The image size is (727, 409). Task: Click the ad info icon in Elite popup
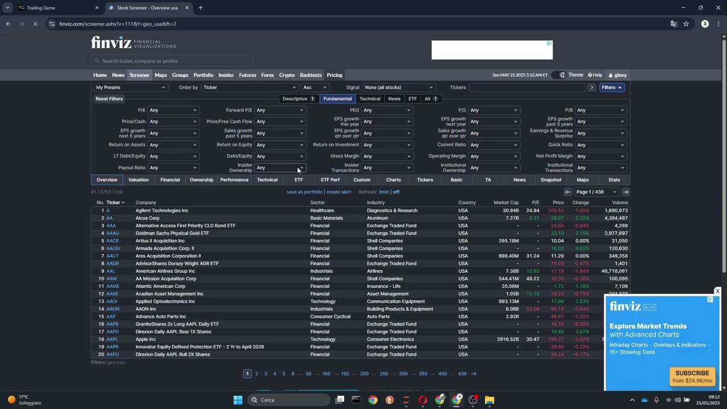tap(710, 299)
